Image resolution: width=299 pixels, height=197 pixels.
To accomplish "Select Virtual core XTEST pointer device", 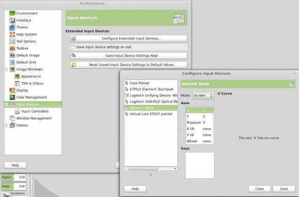I will pos(151,114).
